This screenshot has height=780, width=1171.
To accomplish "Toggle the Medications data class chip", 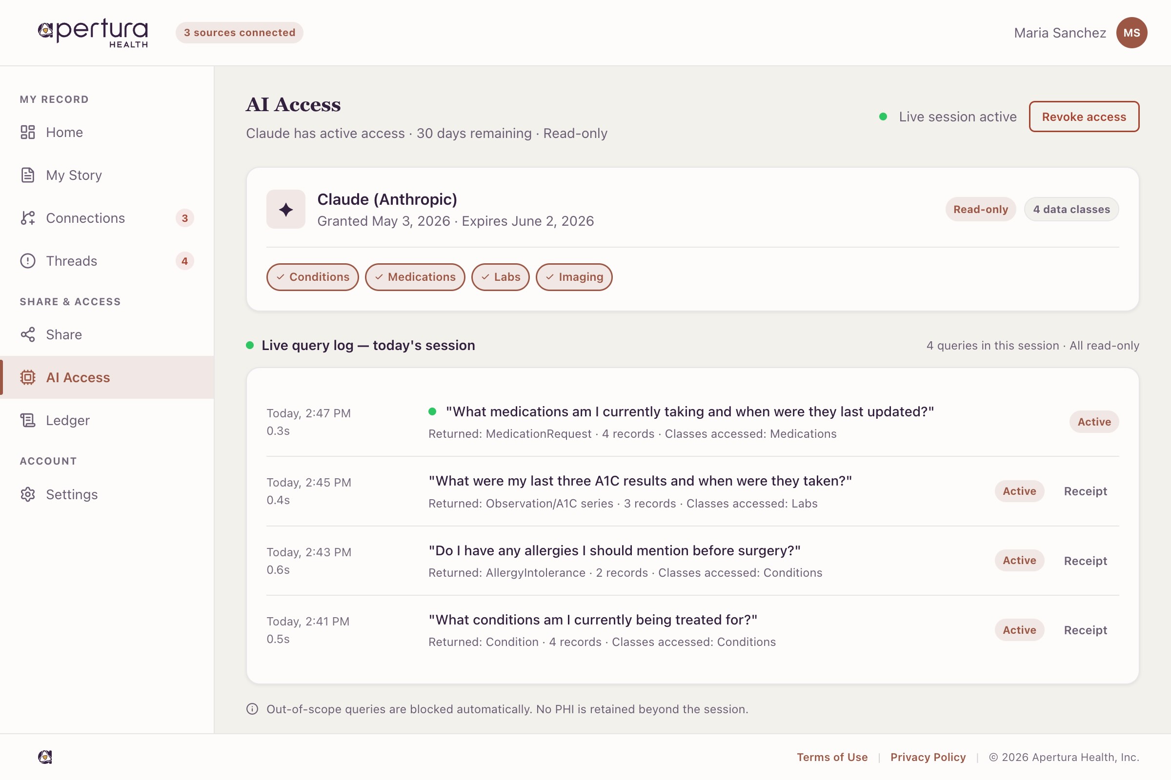I will [x=415, y=277].
